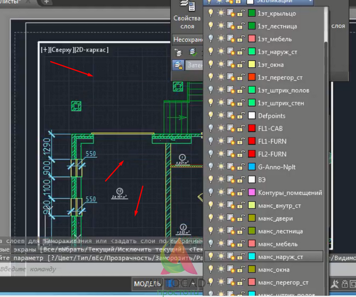Lock the манс_наруж_ст layer
Screen dimensions: 356x297
tap(241, 257)
